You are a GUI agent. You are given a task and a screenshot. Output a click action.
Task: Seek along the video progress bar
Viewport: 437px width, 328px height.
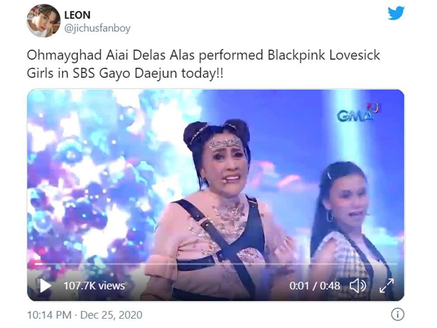pos(216,263)
